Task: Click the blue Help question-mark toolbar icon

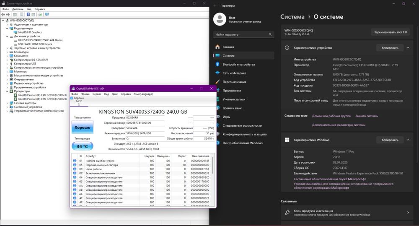Action: pyautogui.click(x=28, y=14)
